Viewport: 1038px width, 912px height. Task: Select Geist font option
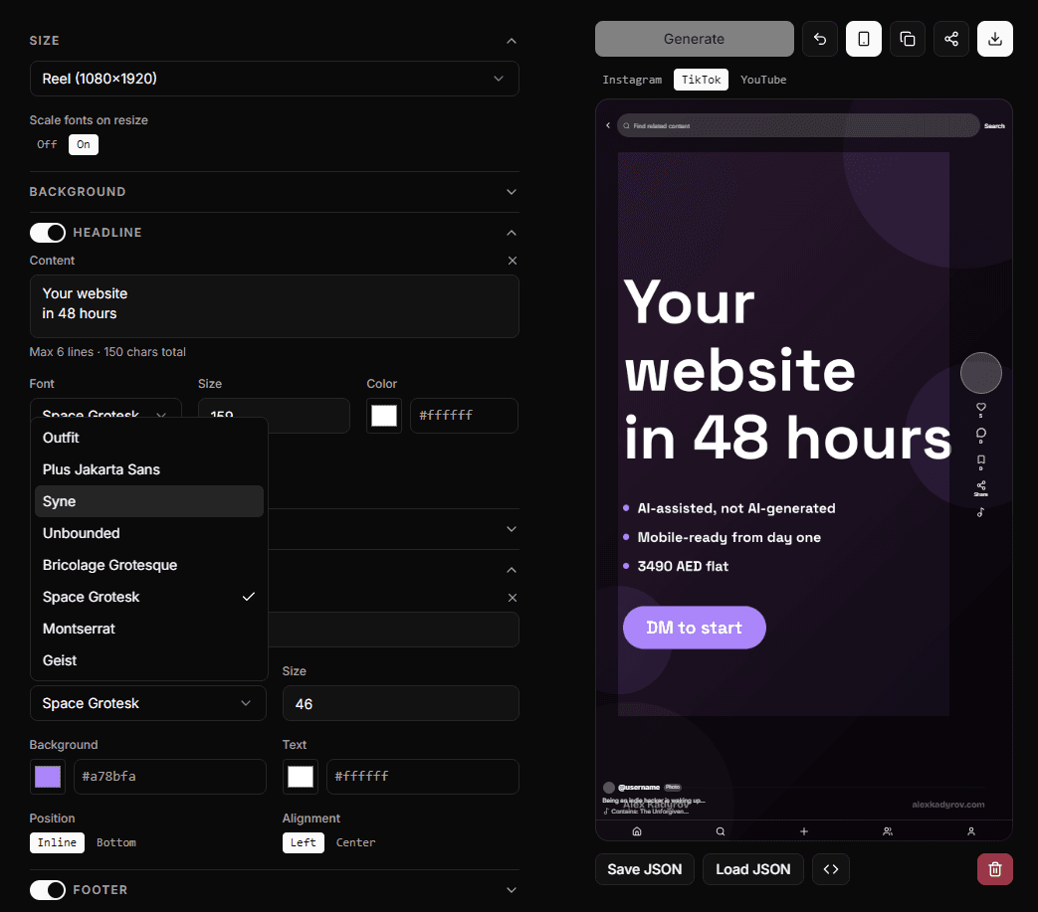coord(149,660)
